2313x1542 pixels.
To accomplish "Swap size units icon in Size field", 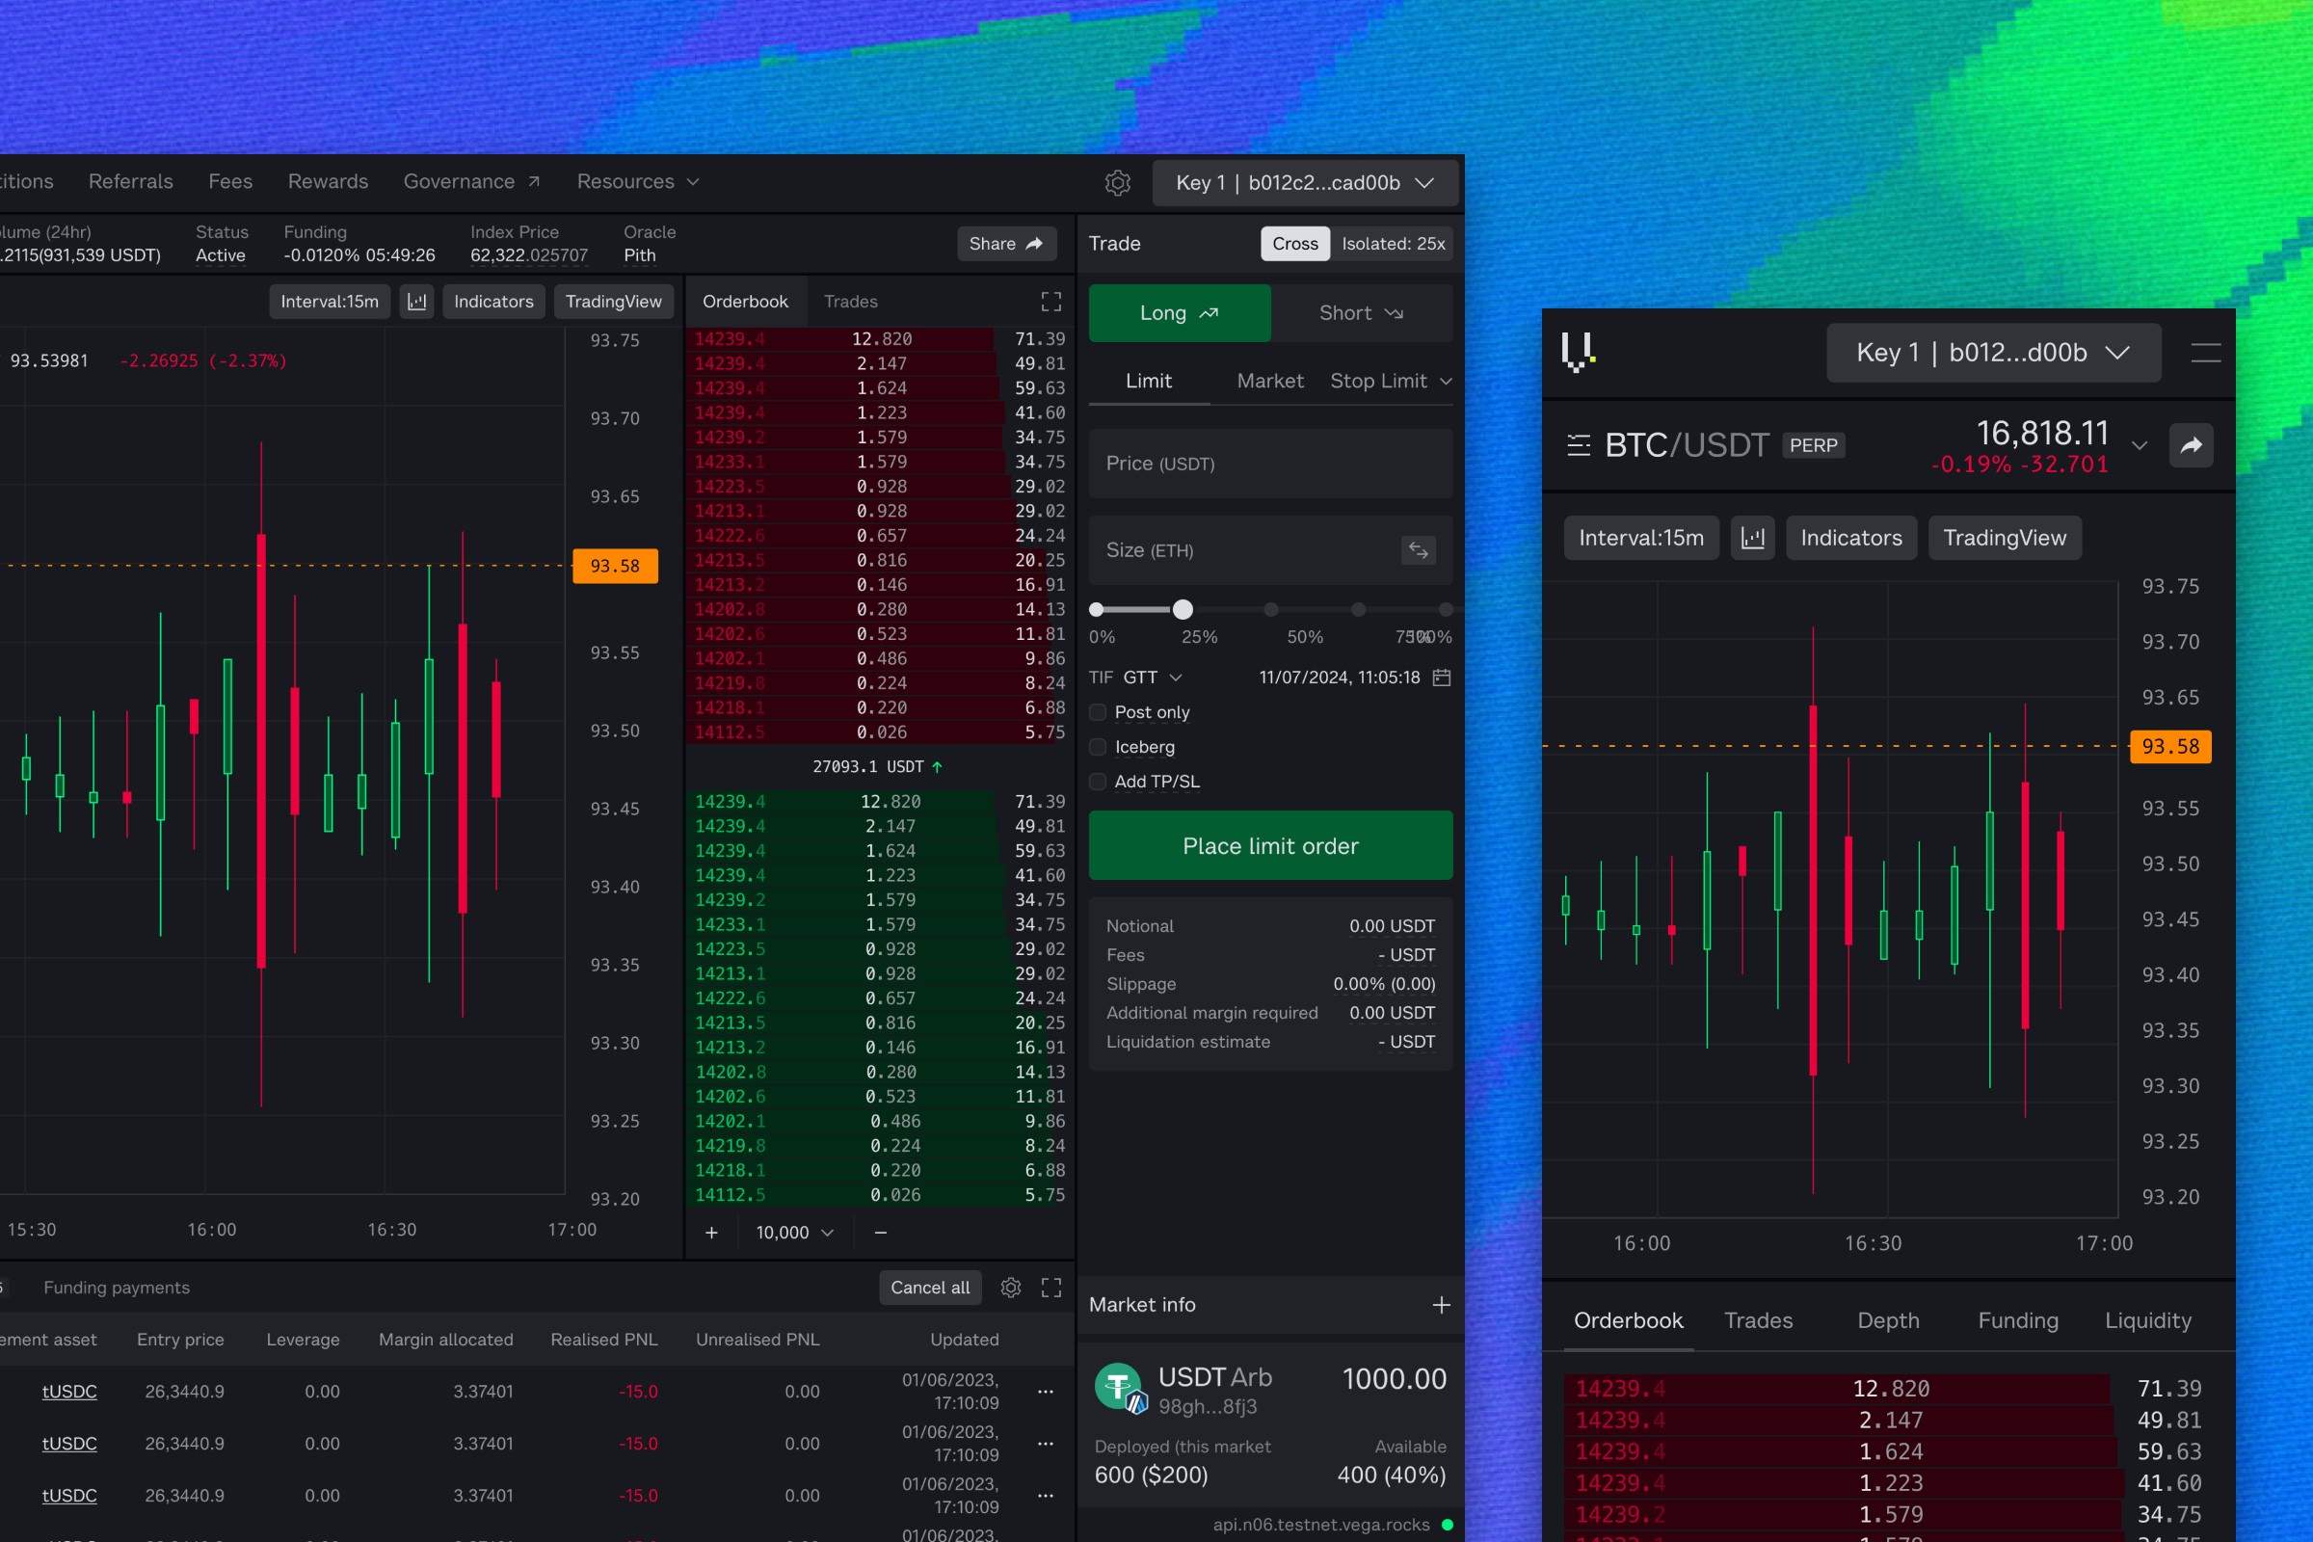I will tap(1417, 550).
